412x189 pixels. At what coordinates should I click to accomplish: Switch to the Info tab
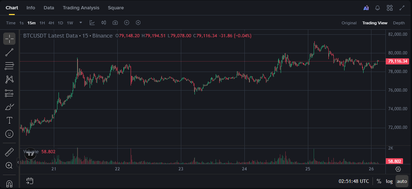(x=31, y=8)
